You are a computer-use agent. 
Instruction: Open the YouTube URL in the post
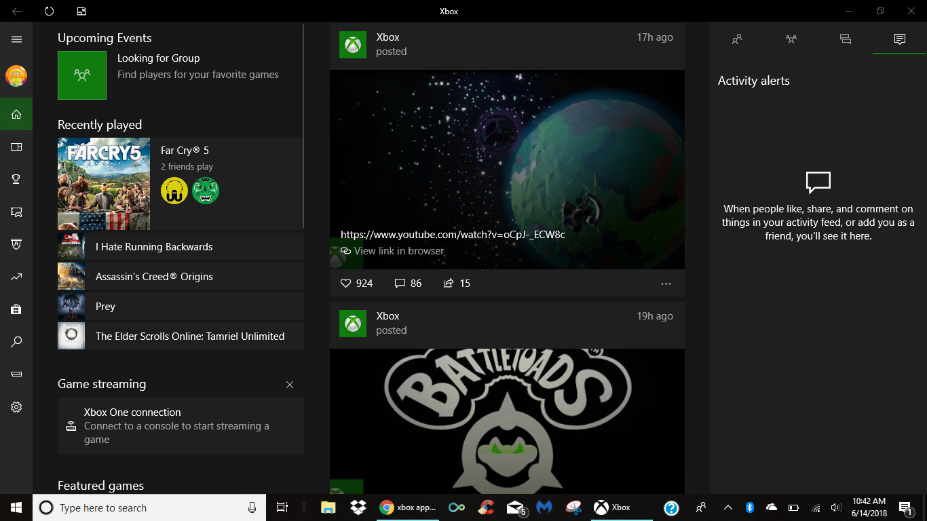point(453,235)
